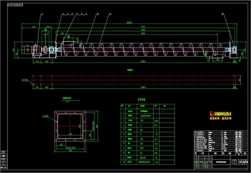Click the 944 dimension at top left

click(34, 27)
